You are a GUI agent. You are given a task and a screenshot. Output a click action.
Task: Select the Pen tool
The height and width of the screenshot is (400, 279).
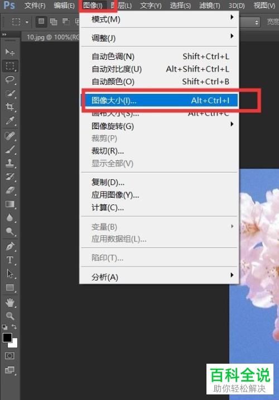click(10, 246)
